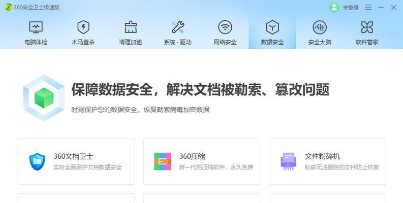Image resolution: width=403 pixels, height=203 pixels.
Task: Select the 系统·驱动 wrench icon
Action: (178, 27)
